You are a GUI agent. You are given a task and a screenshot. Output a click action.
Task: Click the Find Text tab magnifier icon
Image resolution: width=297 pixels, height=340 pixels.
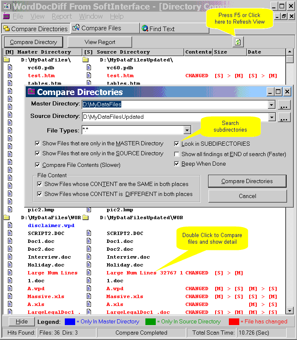pyautogui.click(x=145, y=29)
